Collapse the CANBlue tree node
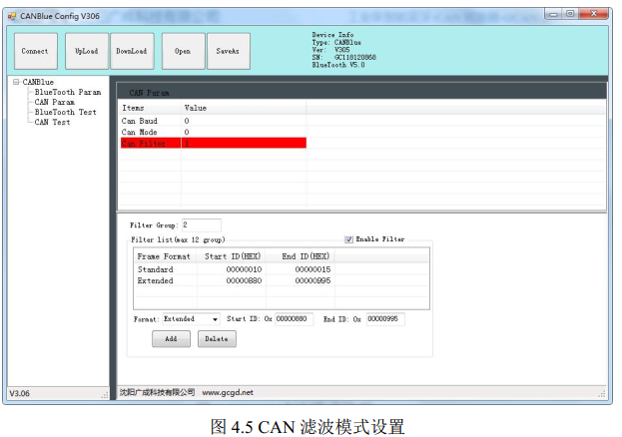 coord(16,82)
